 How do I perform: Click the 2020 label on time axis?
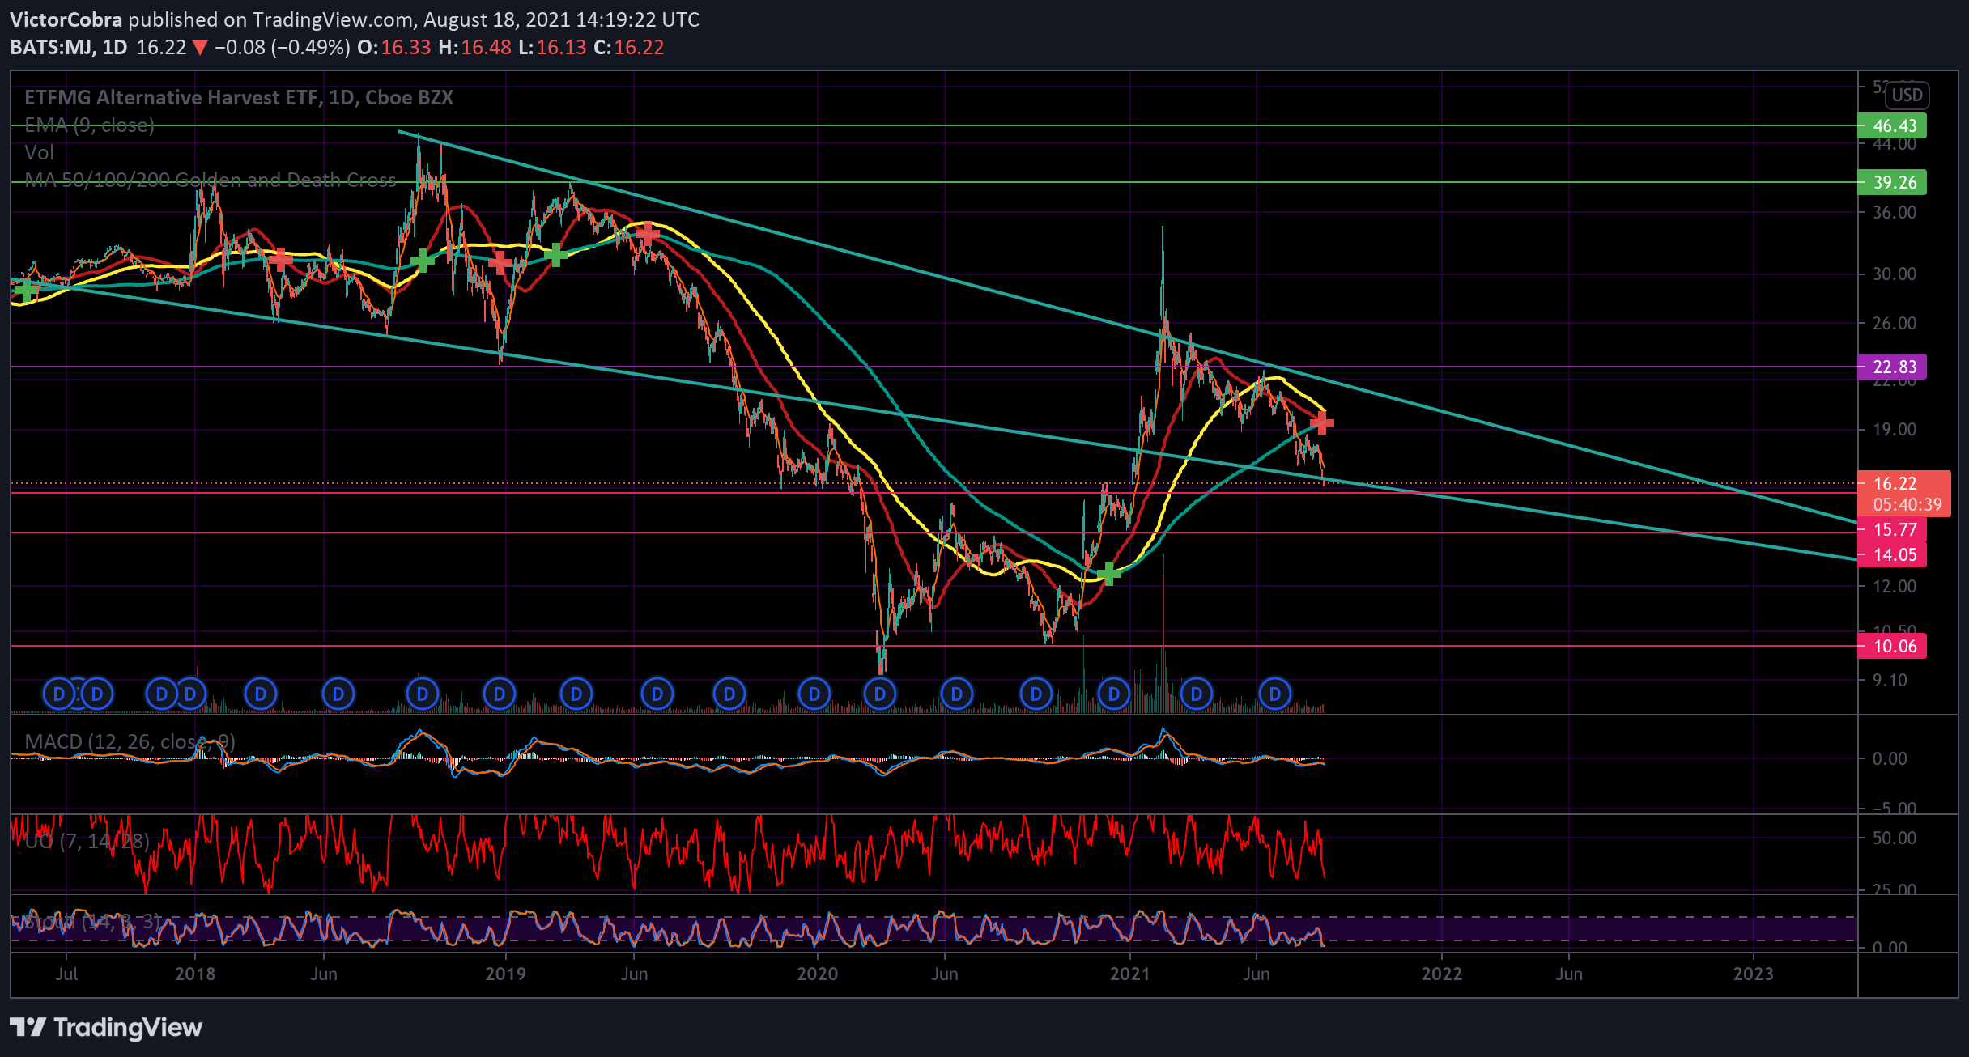[x=818, y=974]
